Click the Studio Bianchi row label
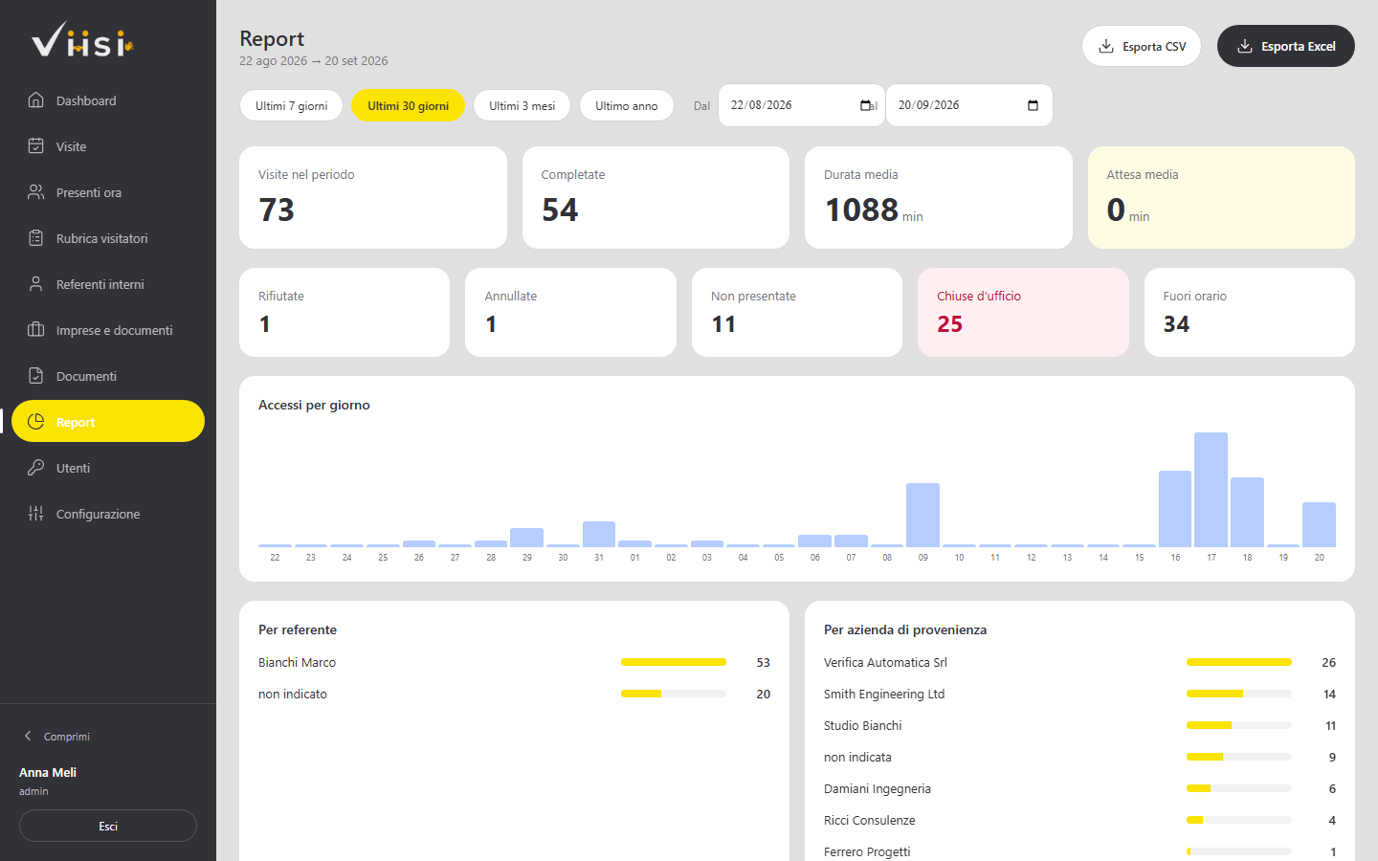The image size is (1378, 861). coord(863,725)
